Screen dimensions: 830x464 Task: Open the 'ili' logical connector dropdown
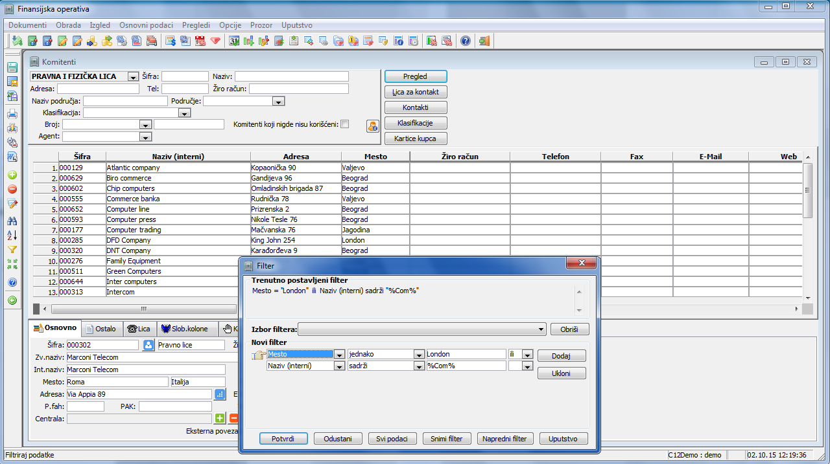point(527,355)
